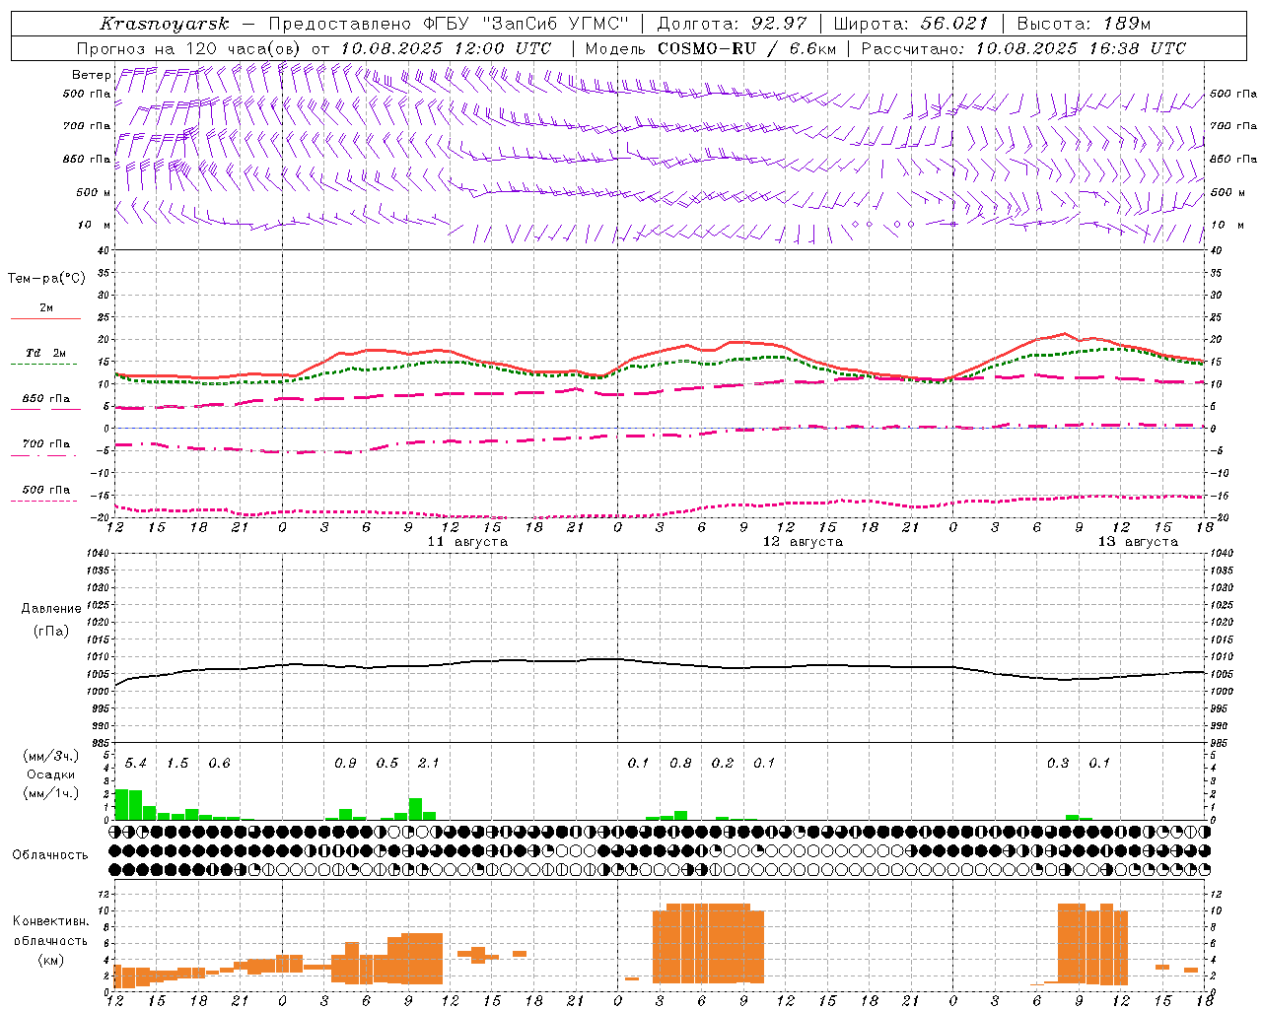Click the "(мм/1ч.)" unit label

coord(51,793)
